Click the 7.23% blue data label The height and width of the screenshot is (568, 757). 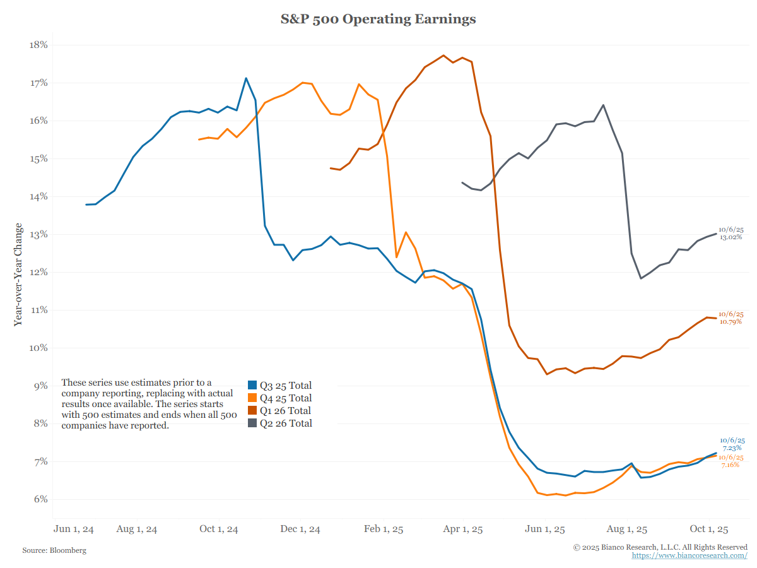tap(732, 447)
